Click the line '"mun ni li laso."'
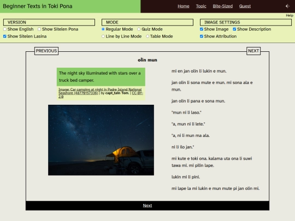Viewport: 295px width, 221px height. pos(186,112)
